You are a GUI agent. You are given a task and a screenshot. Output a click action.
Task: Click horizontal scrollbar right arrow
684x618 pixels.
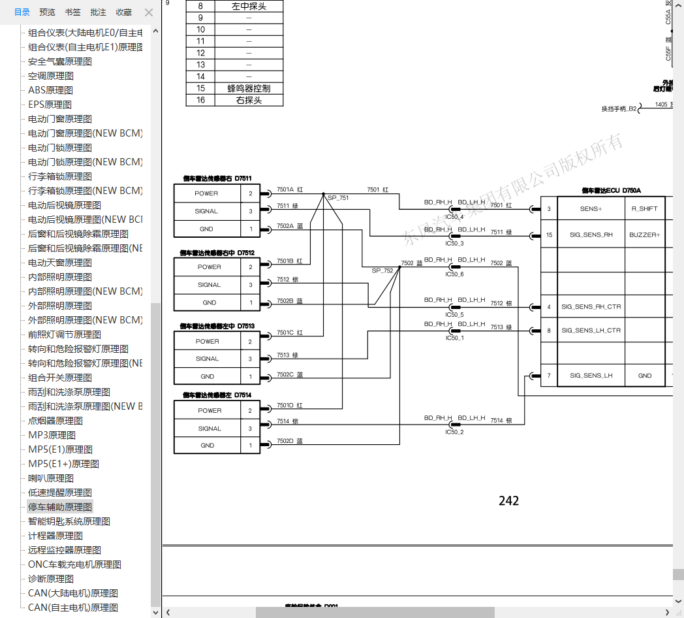click(667, 612)
